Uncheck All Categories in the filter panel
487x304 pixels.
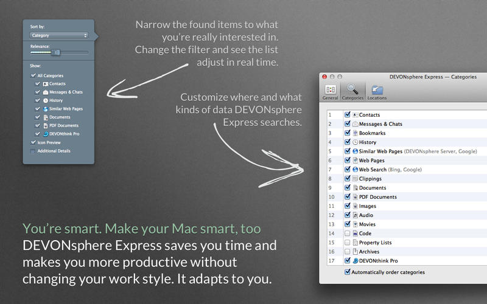(33, 75)
